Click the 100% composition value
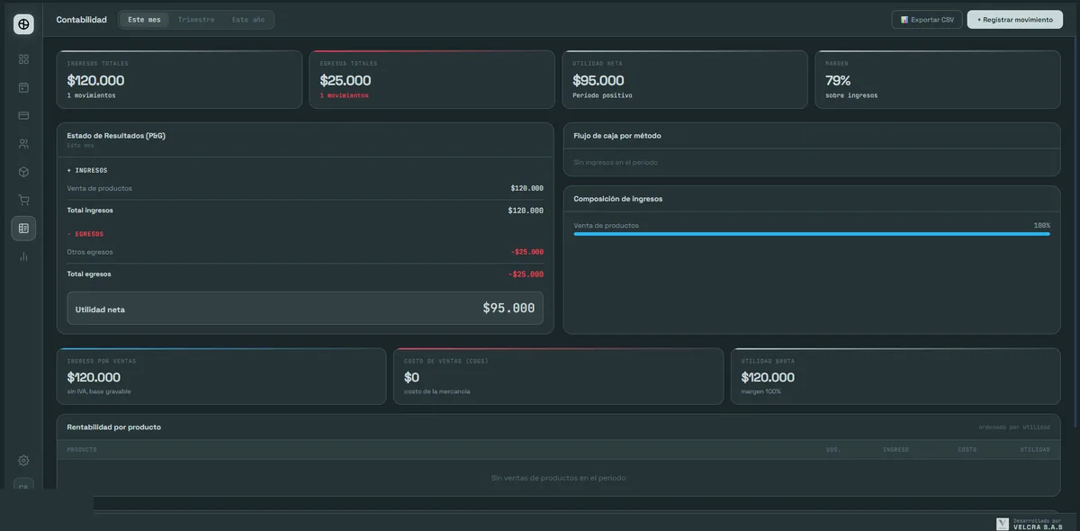 point(1041,225)
